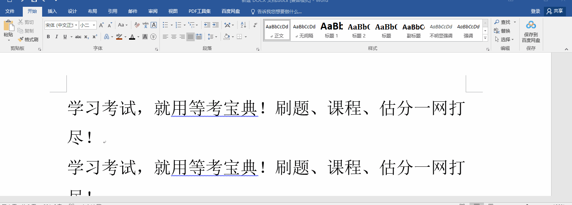The image size is (572, 205).
Task: Switch to the 插入 Insert tab
Action: 52,11
